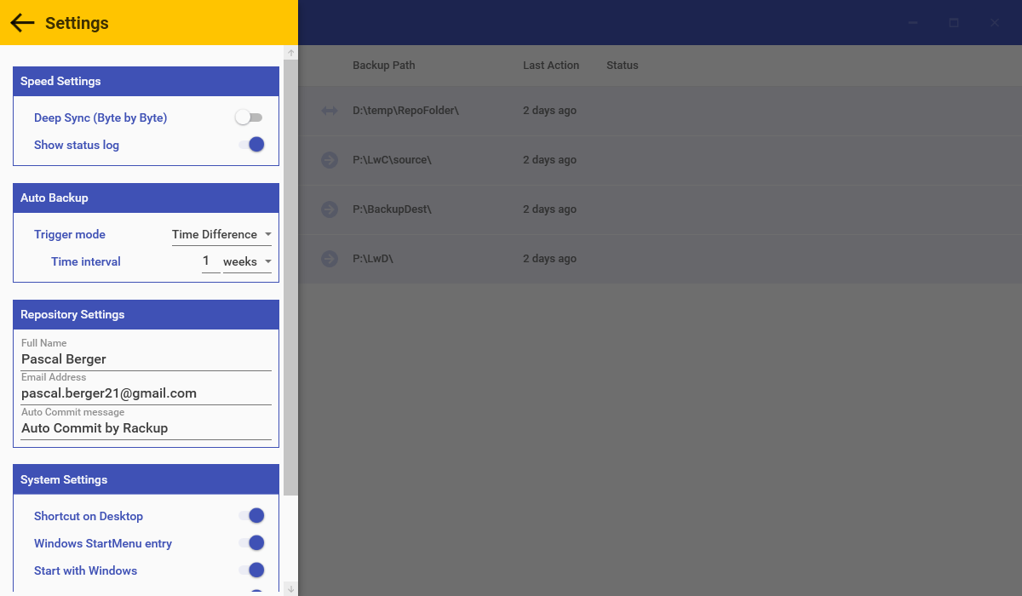Close the application window
This screenshot has width=1022, height=596.
(995, 23)
